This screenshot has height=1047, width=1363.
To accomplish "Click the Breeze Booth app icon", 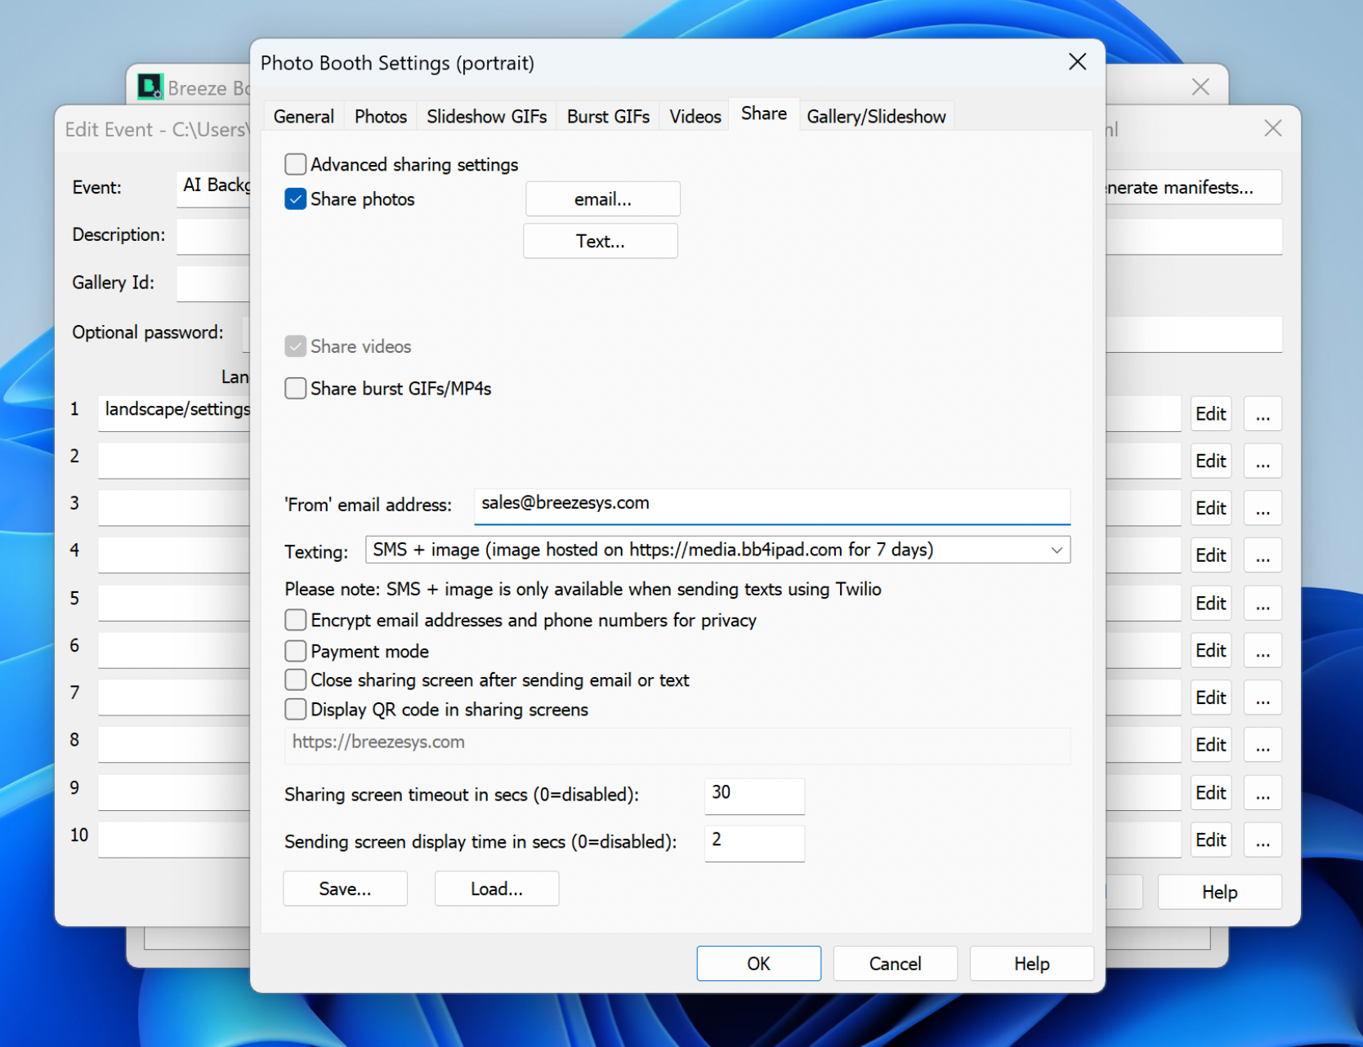I will click(150, 87).
